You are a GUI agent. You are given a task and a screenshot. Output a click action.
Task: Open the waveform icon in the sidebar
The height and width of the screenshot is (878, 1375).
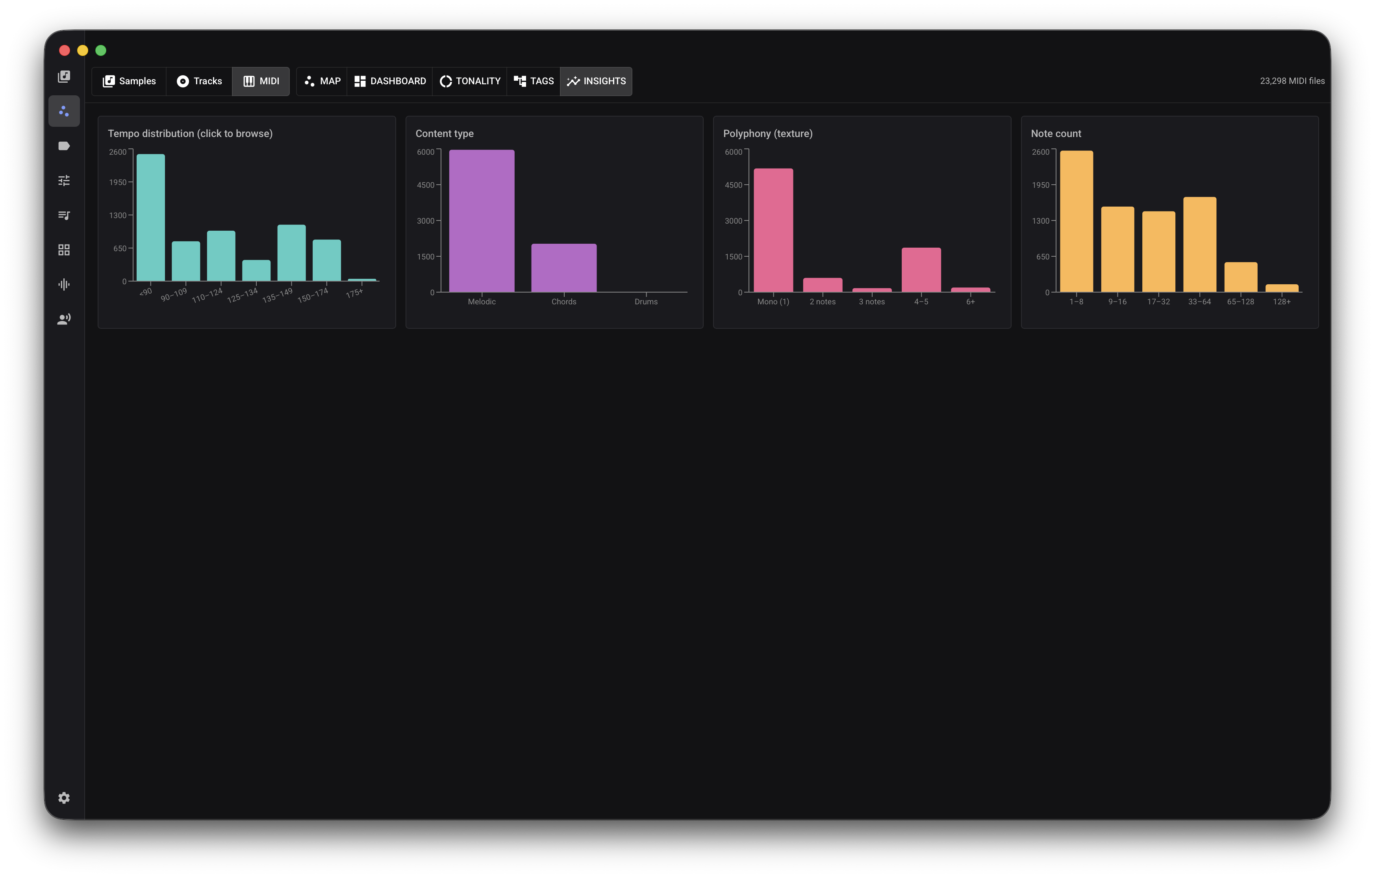(64, 284)
